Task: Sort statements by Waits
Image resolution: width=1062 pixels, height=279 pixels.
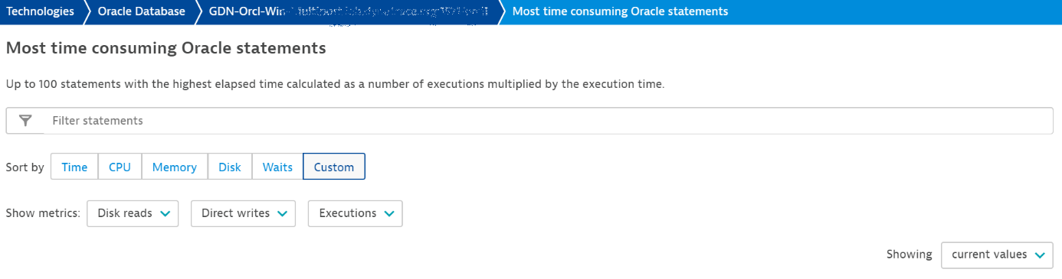Action: [x=277, y=167]
